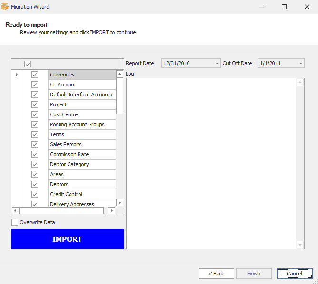
Task: Close the Migration Wizard window
Action: [x=307, y=7]
